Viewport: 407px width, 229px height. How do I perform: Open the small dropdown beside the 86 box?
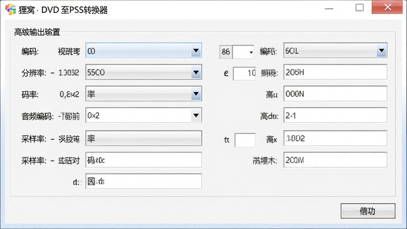pyautogui.click(x=243, y=52)
